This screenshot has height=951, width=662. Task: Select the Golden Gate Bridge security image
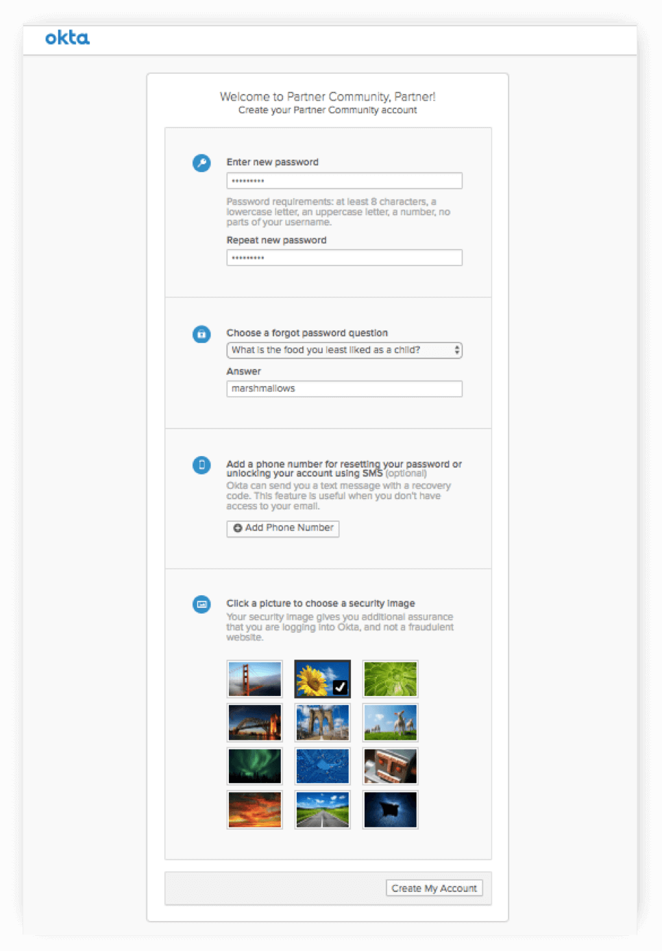click(x=254, y=679)
